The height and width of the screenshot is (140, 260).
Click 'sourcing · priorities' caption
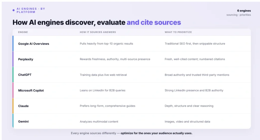point(239,15)
